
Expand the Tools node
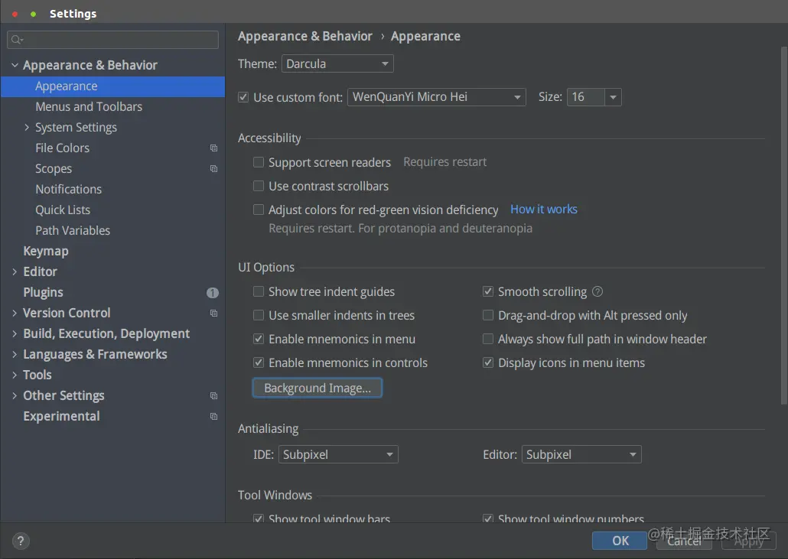coord(15,375)
